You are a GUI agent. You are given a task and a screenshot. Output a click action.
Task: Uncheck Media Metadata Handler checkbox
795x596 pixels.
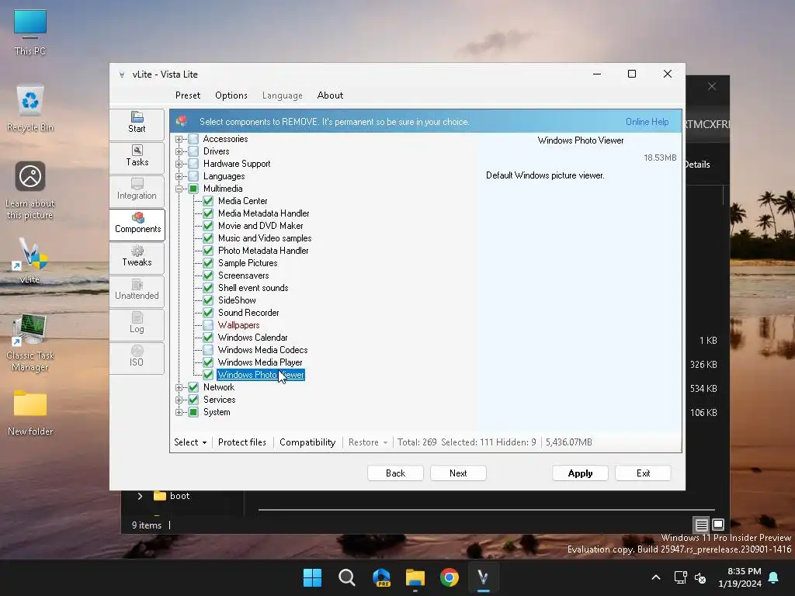coord(208,213)
